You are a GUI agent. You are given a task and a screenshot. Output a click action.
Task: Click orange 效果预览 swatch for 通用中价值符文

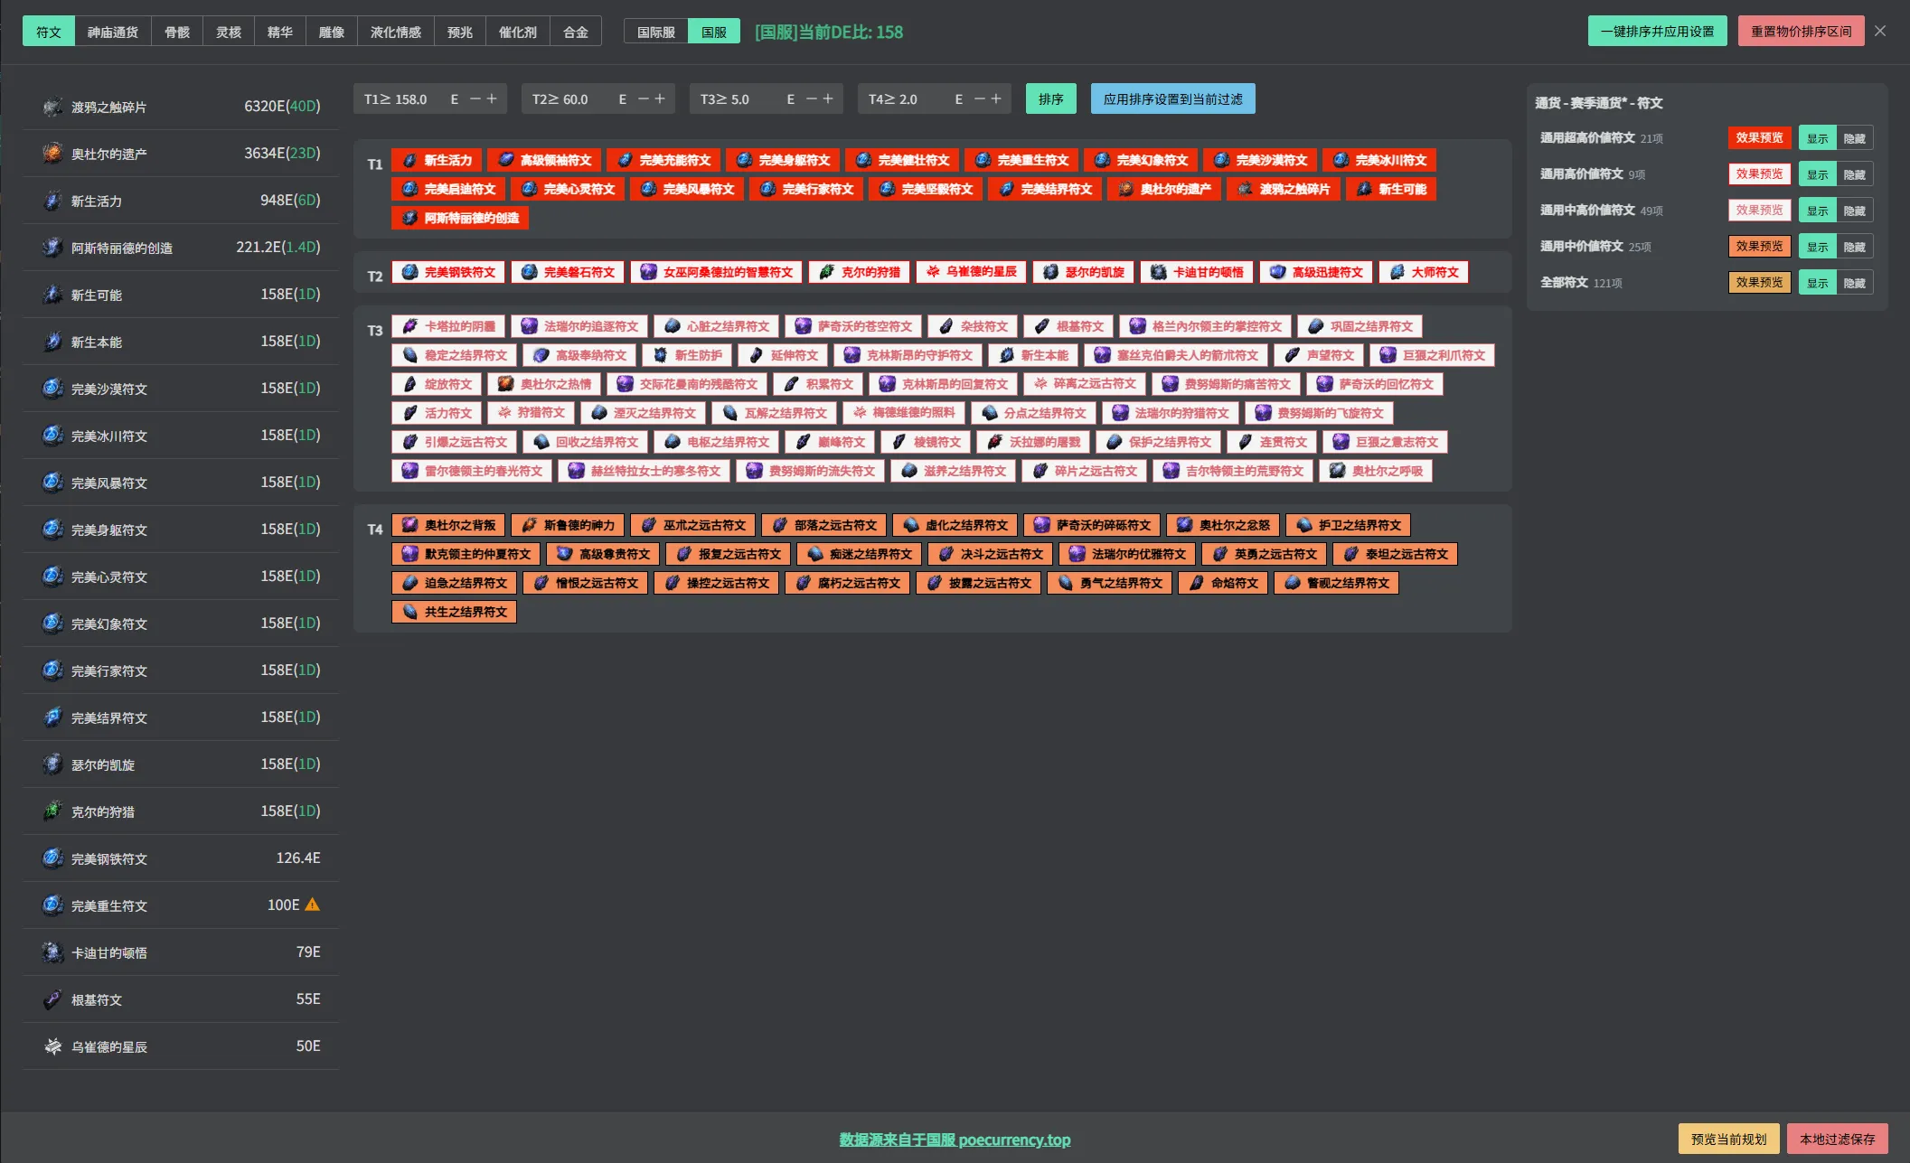(x=1759, y=246)
